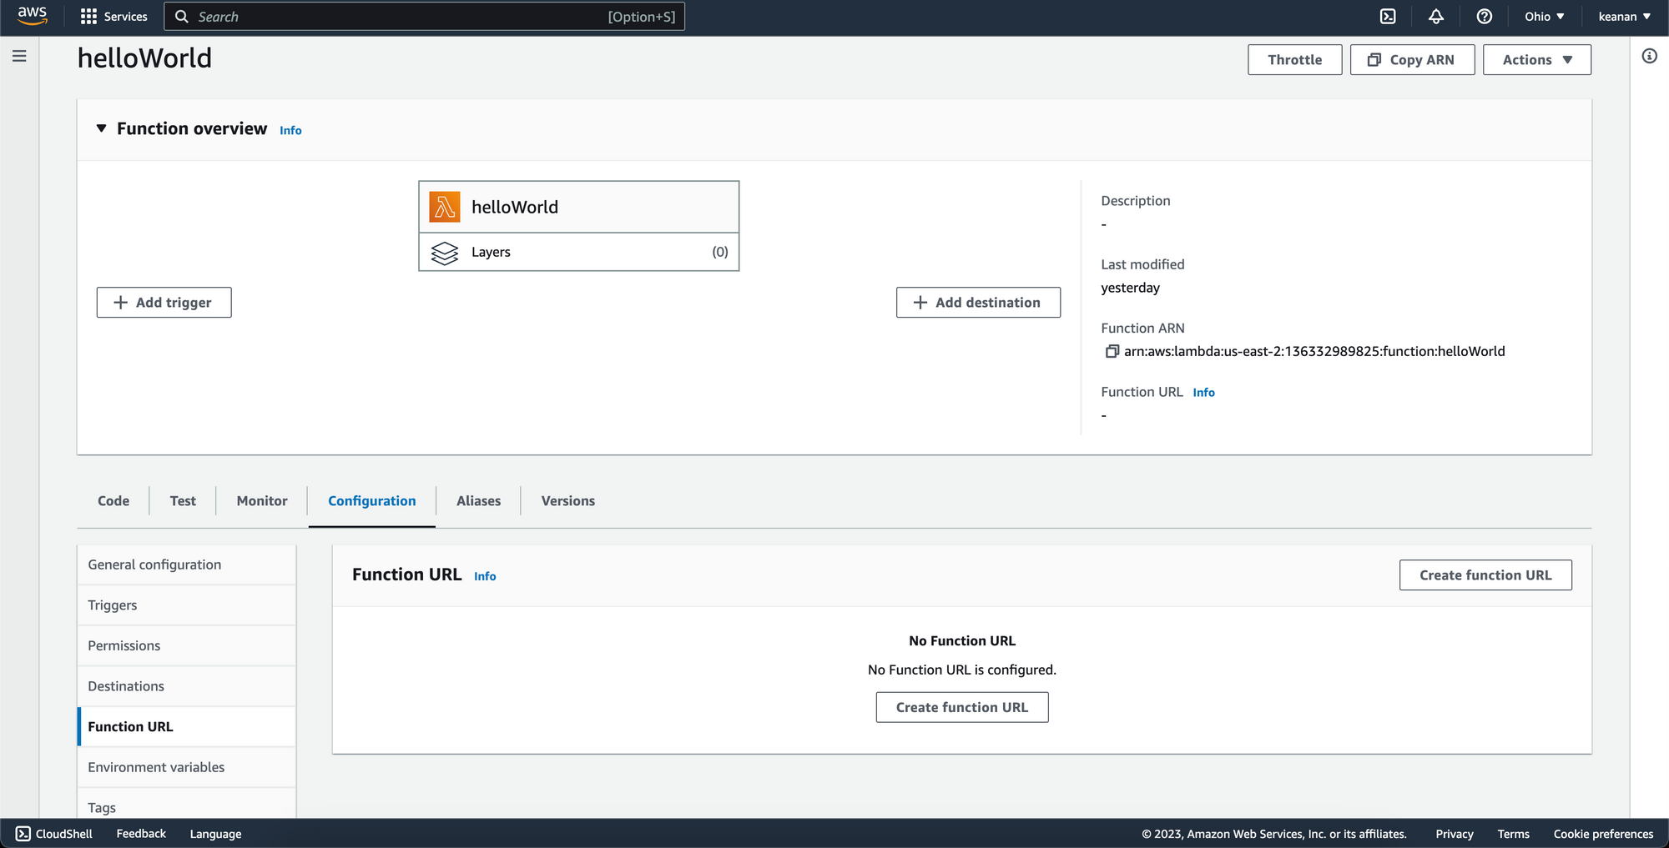The width and height of the screenshot is (1669, 848).
Task: Open the Terms link in the footer
Action: point(1513,834)
